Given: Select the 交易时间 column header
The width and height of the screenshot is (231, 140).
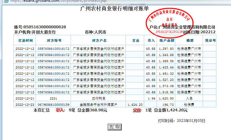Looking at the screenshot, I should click(25, 40).
